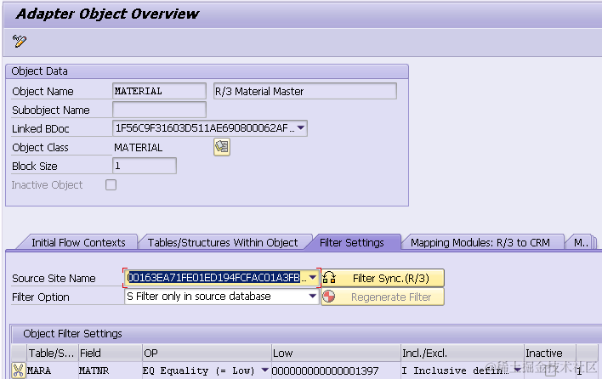
Task: Open the Object Class details icon
Action: tap(222, 147)
